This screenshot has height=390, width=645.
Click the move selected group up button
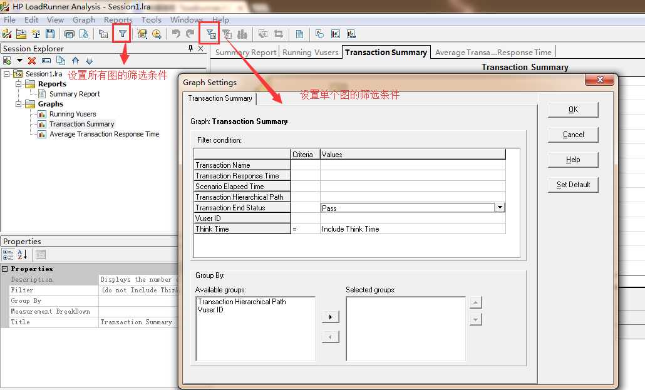point(475,303)
